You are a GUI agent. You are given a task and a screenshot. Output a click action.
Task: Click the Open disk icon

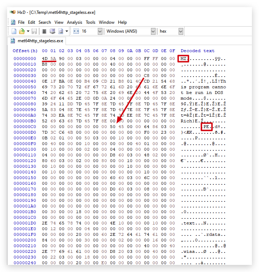tap(52, 31)
